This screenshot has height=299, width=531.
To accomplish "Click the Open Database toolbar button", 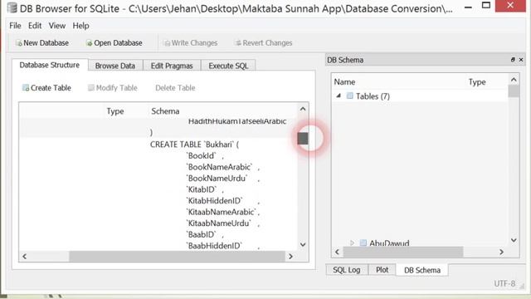I will [x=114, y=43].
